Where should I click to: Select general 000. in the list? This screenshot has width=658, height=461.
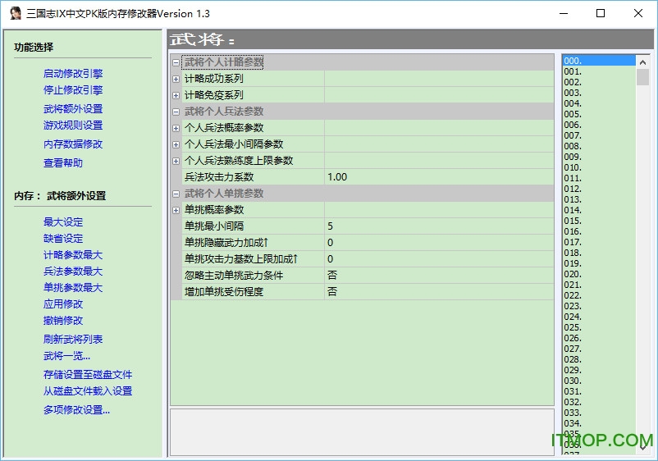[x=599, y=61]
